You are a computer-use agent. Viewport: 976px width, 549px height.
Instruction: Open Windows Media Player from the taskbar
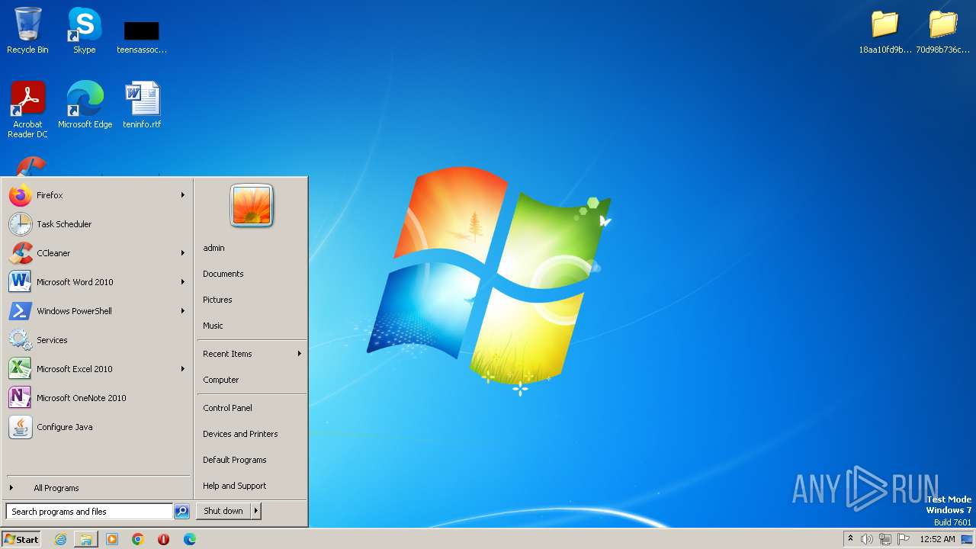click(x=112, y=539)
